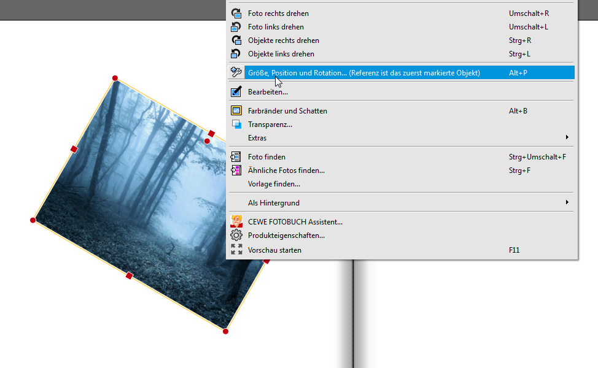The width and height of the screenshot is (598, 368).
Task: Click the Alt+B shortcut text
Action: click(x=518, y=111)
